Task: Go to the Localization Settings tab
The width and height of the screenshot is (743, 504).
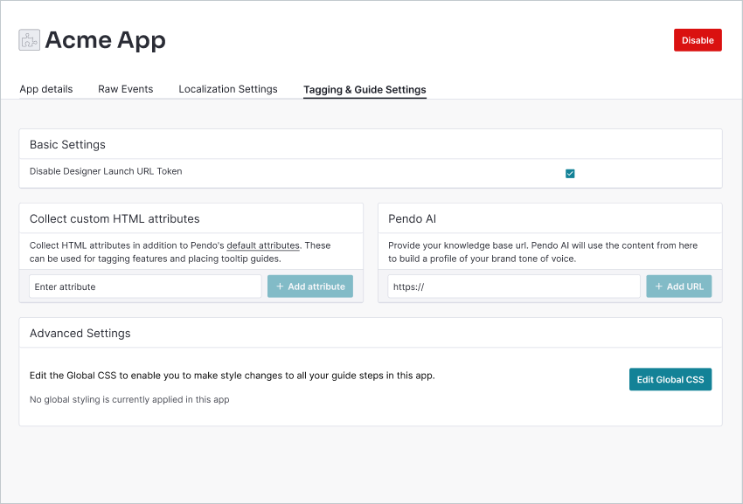Action: pos(228,89)
